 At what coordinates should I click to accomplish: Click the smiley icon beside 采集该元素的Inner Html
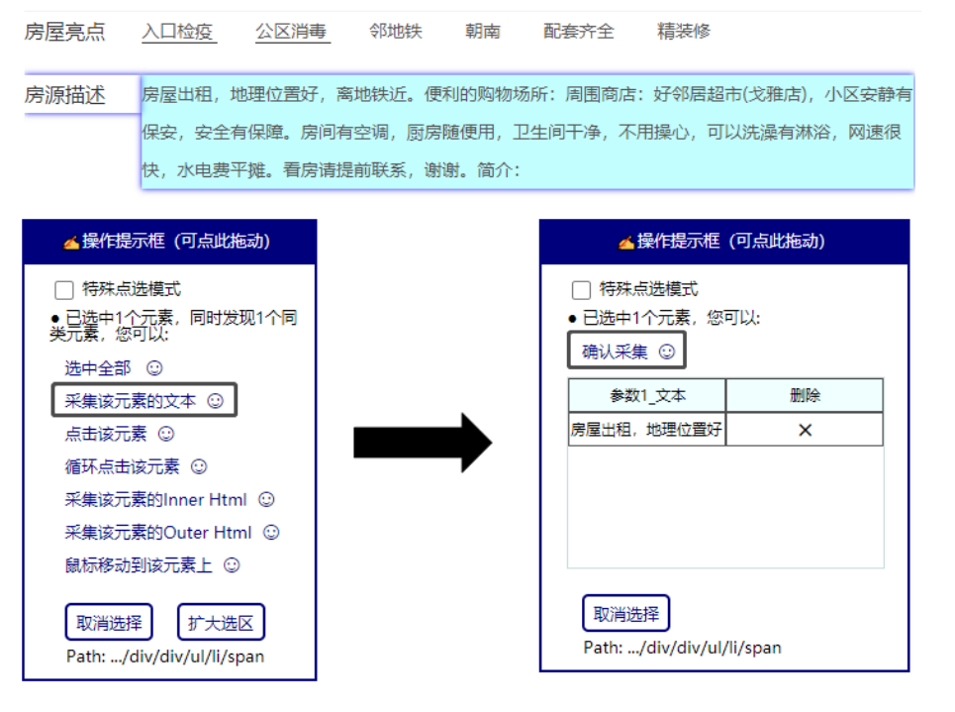264,500
